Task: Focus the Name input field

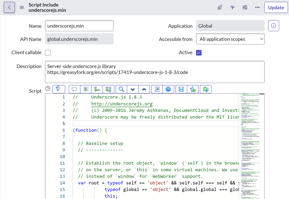Action: coord(79,26)
